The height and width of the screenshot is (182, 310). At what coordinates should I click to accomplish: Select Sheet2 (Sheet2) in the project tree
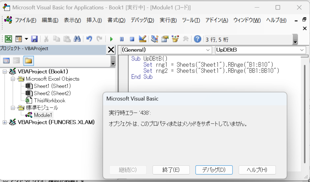pyautogui.click(x=52, y=93)
